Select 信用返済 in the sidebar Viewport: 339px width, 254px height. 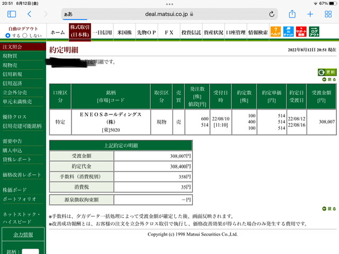click(12, 83)
